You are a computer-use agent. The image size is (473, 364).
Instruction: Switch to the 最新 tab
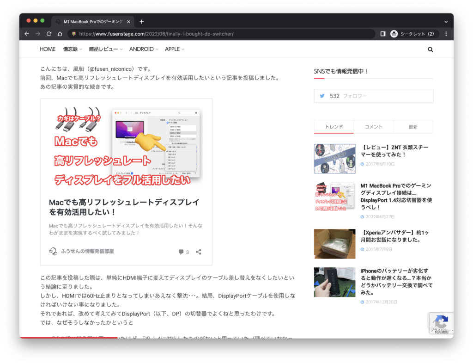(x=413, y=127)
